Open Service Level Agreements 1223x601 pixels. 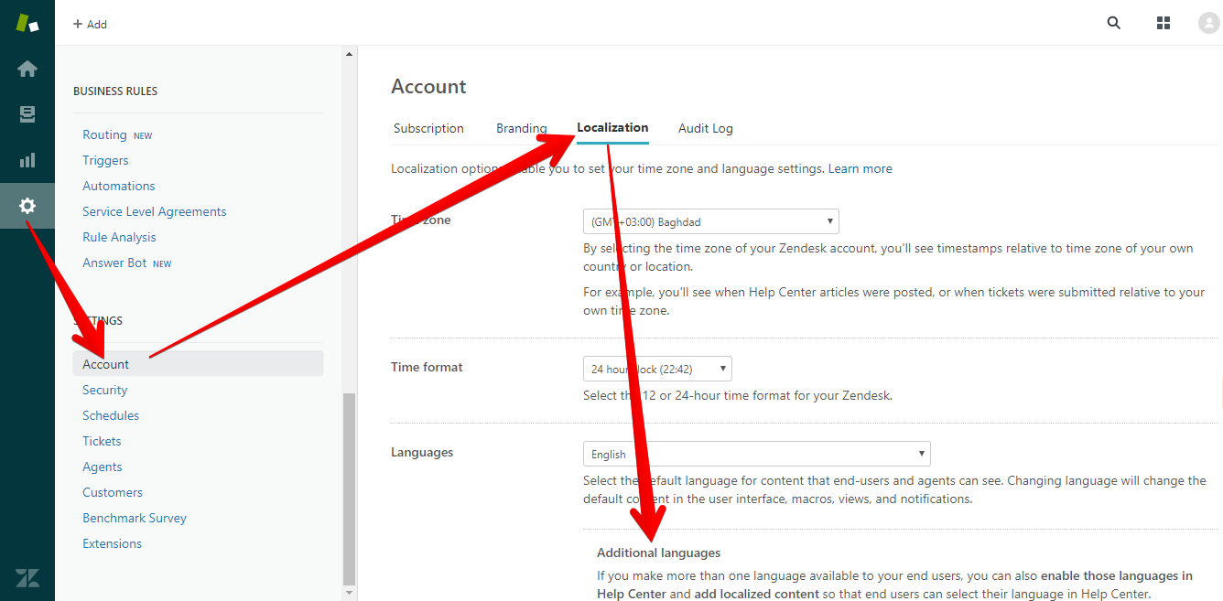(x=154, y=211)
